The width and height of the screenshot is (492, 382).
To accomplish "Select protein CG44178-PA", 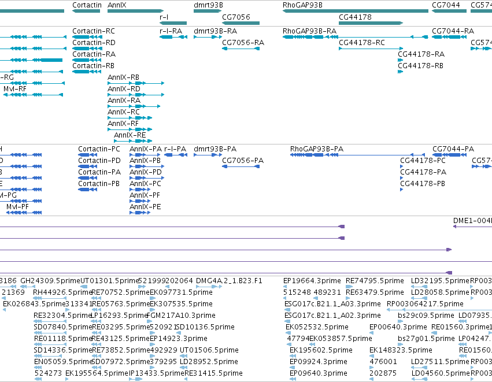I will click(x=423, y=172).
